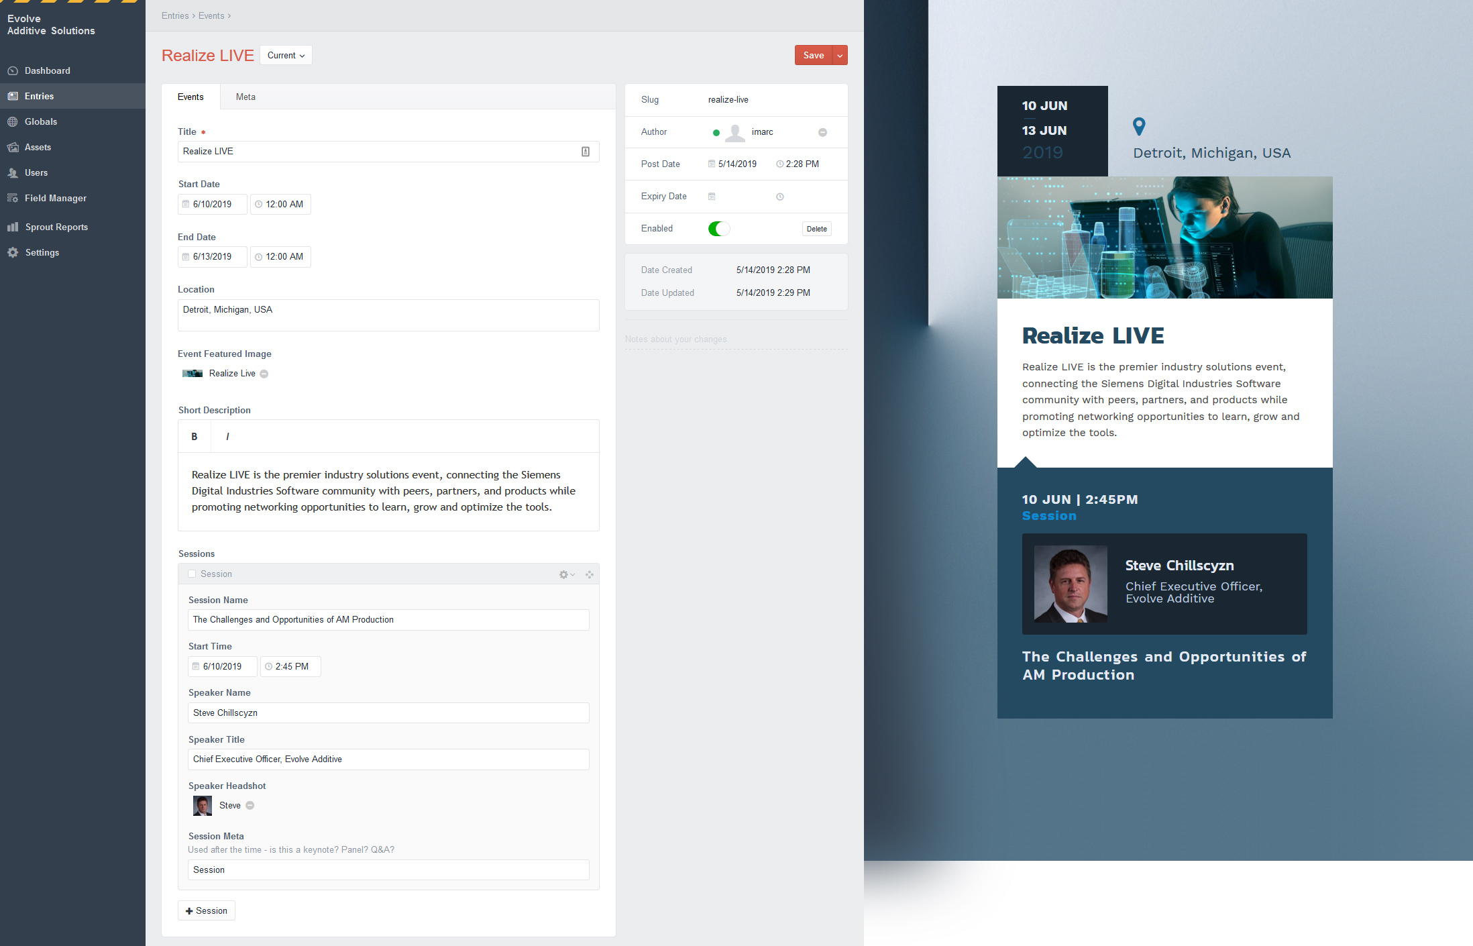1473x946 pixels.
Task: Open Users section in sidebar
Action: 72,172
